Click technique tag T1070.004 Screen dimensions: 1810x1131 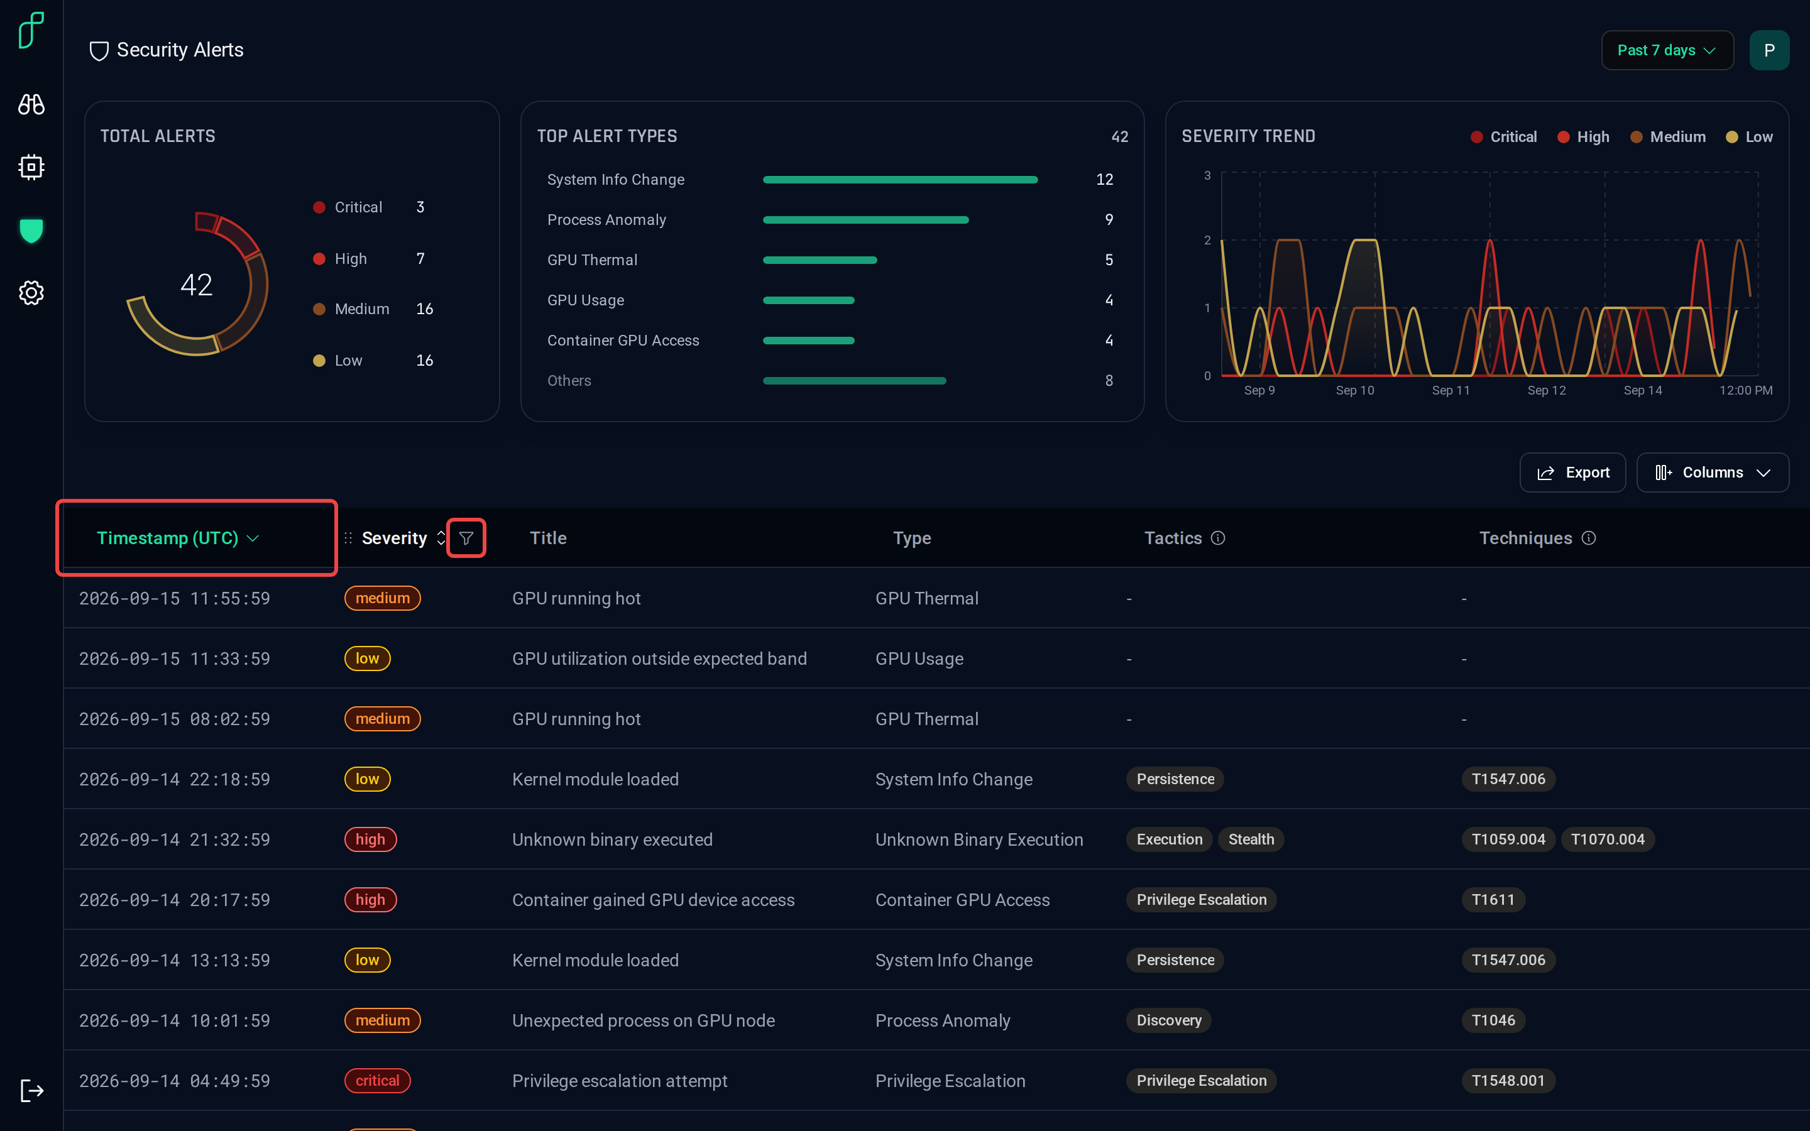(x=1607, y=839)
